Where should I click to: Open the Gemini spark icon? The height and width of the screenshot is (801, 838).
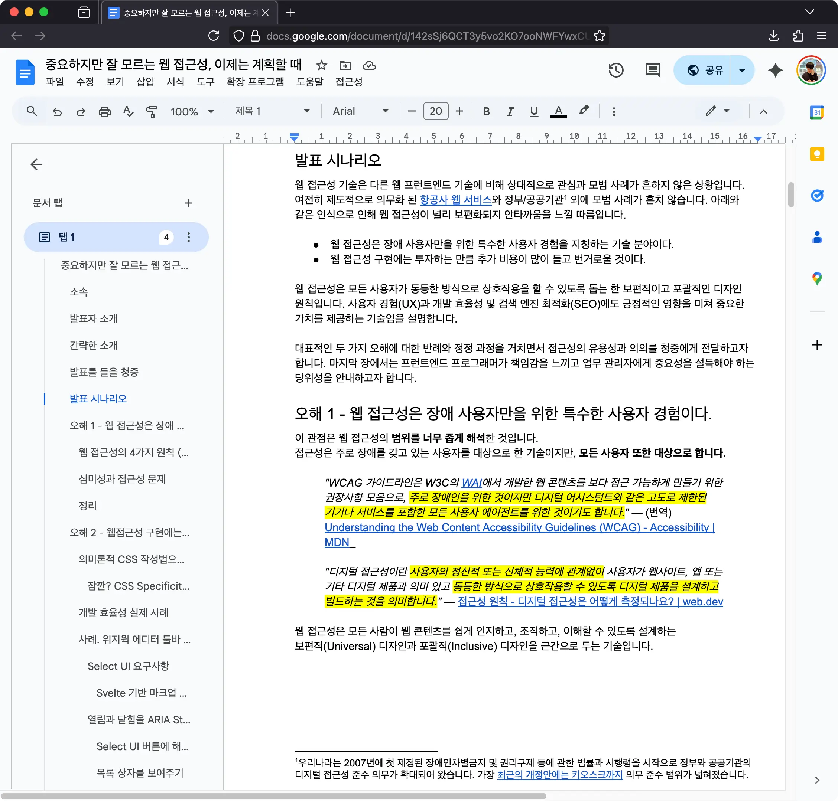point(775,70)
